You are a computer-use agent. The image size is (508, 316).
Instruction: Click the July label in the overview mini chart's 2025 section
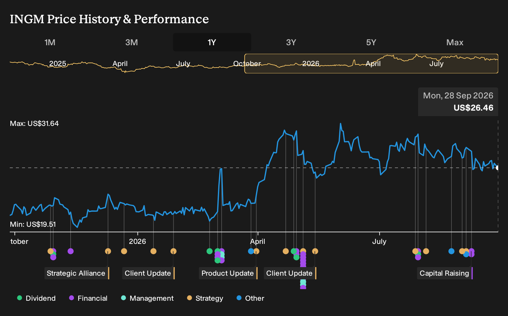[x=183, y=64]
